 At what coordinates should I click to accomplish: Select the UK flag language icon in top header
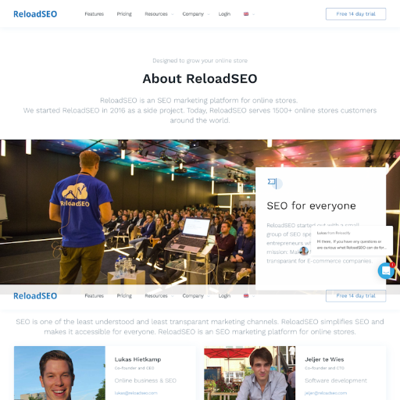pyautogui.click(x=246, y=14)
